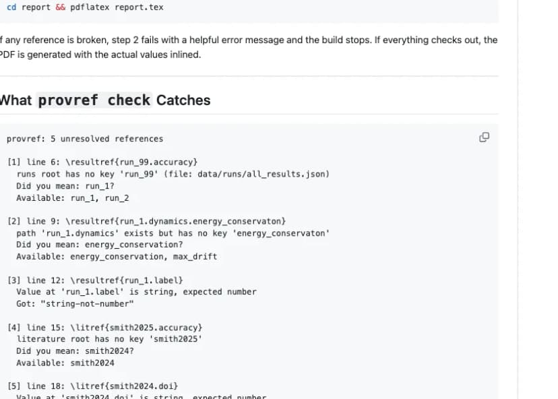Click the 'provref: 5 unresolved references' line

click(x=85, y=139)
